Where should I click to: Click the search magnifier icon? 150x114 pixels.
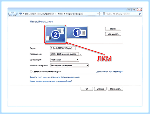click(x=140, y=14)
